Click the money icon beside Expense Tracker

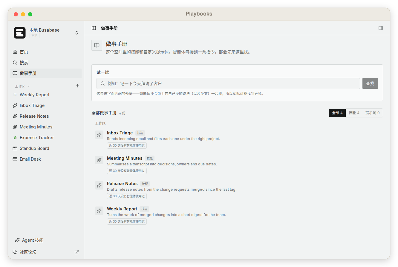[x=15, y=138]
